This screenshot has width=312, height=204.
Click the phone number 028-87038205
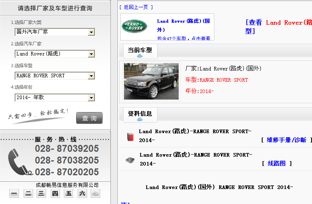click(x=67, y=160)
